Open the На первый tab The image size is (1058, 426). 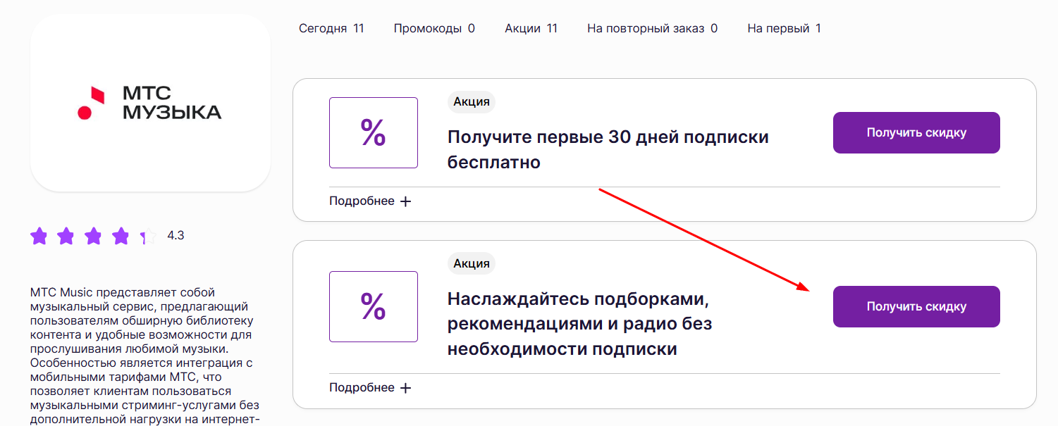[x=784, y=27]
